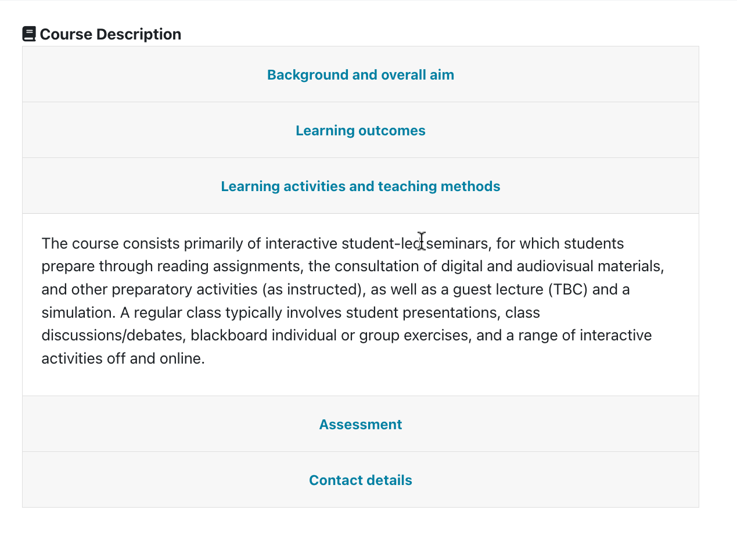Place cursor on the word "seminars"
Screen dimensions: 737x546
[x=457, y=243]
